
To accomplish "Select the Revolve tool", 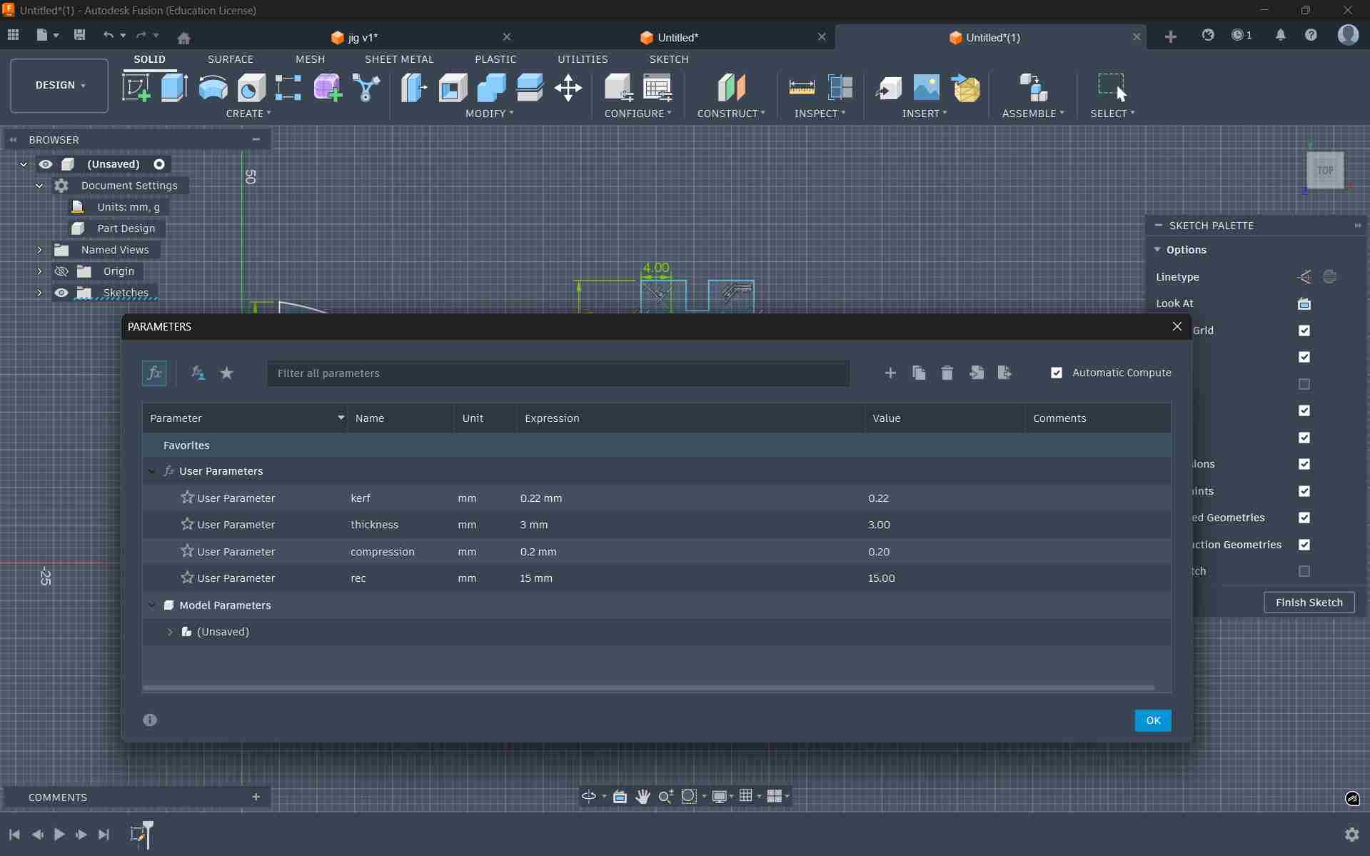I will 213,88.
